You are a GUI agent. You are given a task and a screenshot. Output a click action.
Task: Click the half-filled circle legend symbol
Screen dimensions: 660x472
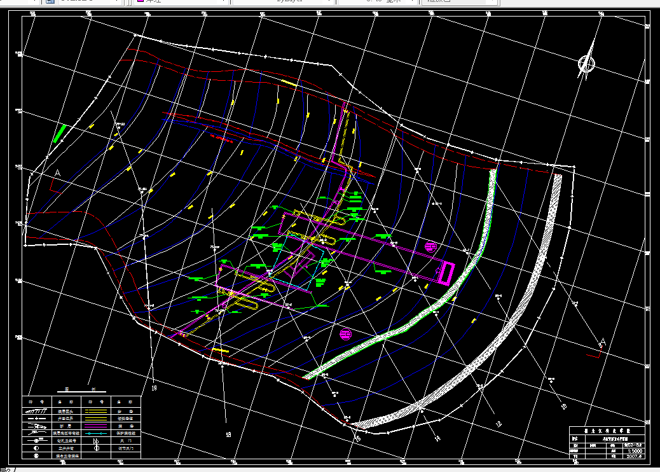click(36, 448)
